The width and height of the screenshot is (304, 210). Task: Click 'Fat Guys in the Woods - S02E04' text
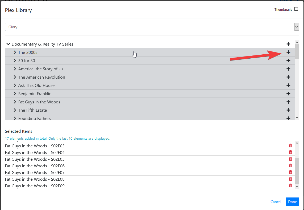point(35,152)
